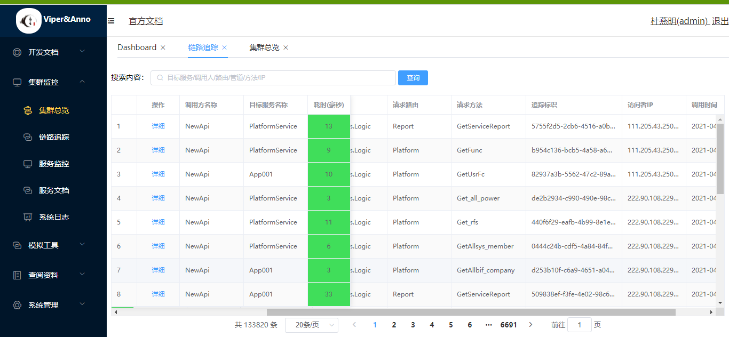Expand the 模拟工具 submenu
The image size is (729, 337).
click(82, 245)
